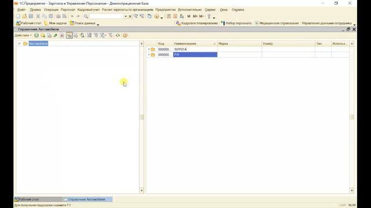Viewport: 371px width, 208px height.
Task: Click the M memory button
Action: pos(188,16)
